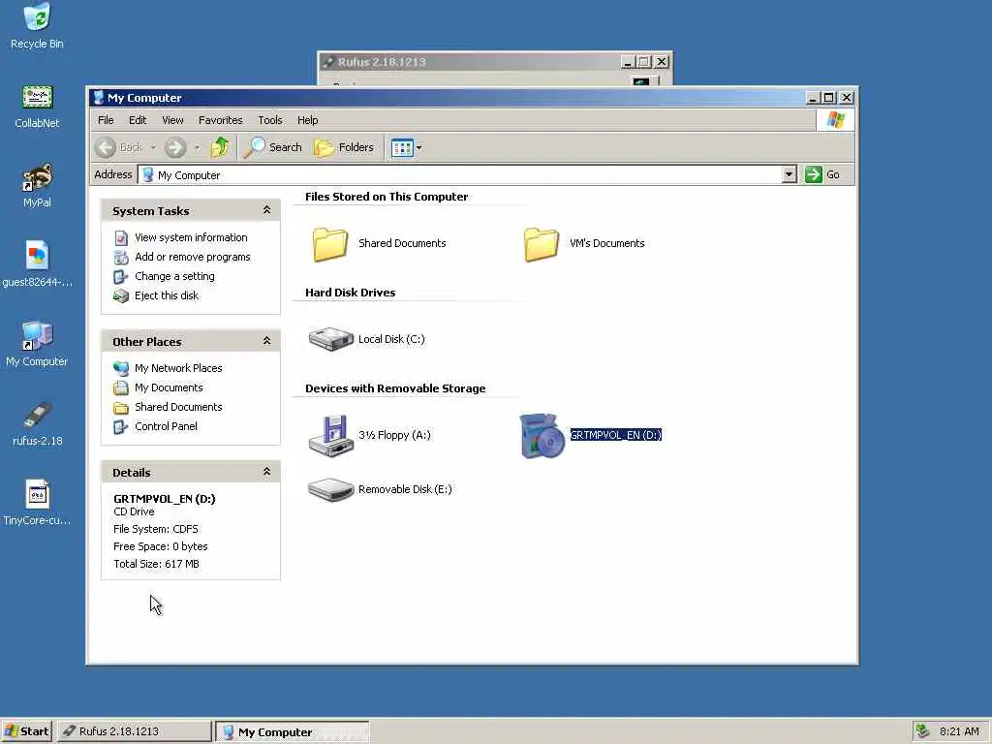992x744 pixels.
Task: Select the Removable Disk (E:) drive icon
Action: pyautogui.click(x=330, y=489)
